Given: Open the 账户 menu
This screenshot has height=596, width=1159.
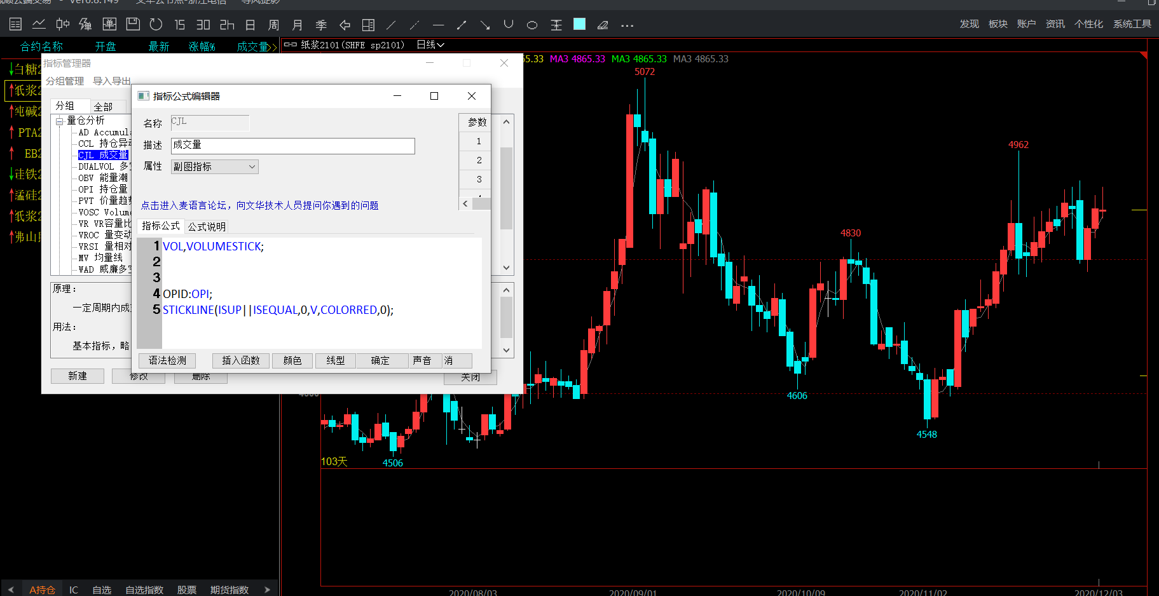Looking at the screenshot, I should (x=1026, y=24).
